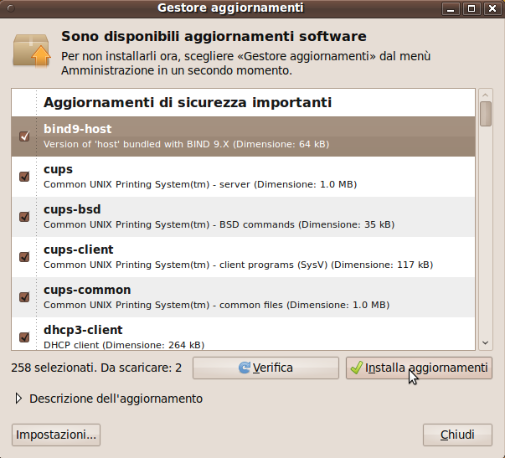Click Installa aggiornamenti button
Screen dimensions: 505x458
[419, 368]
